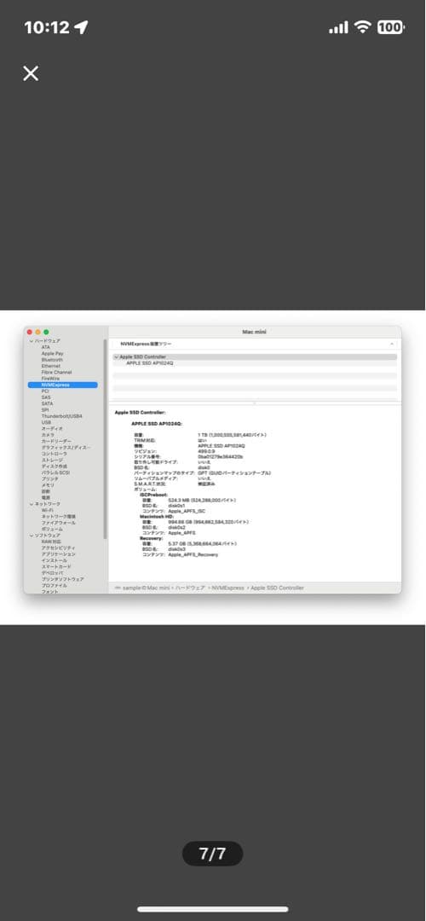Viewport: 426px width, 921px height.
Task: Select ストレージ in the sidebar
Action: tap(52, 460)
